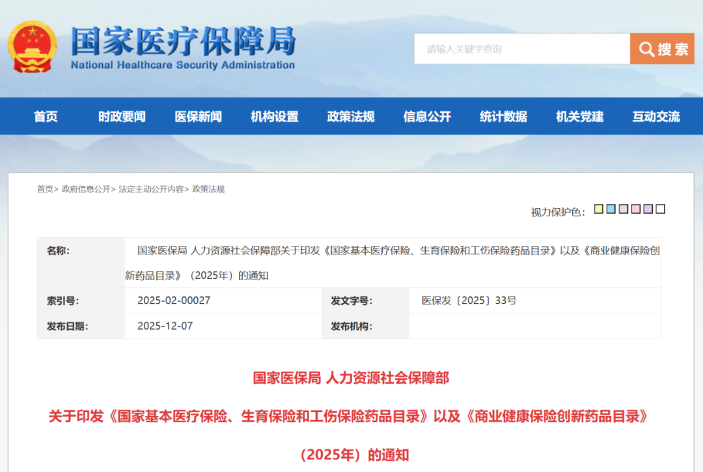Open the 时政要闻 navigation menu item
The width and height of the screenshot is (703, 472).
click(x=121, y=116)
